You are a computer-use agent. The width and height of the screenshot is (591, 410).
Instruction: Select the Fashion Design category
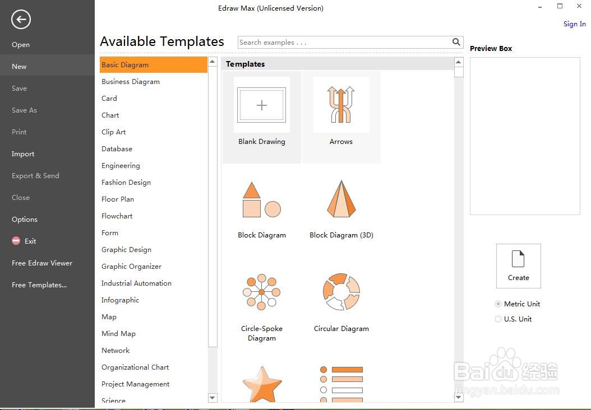(x=126, y=182)
